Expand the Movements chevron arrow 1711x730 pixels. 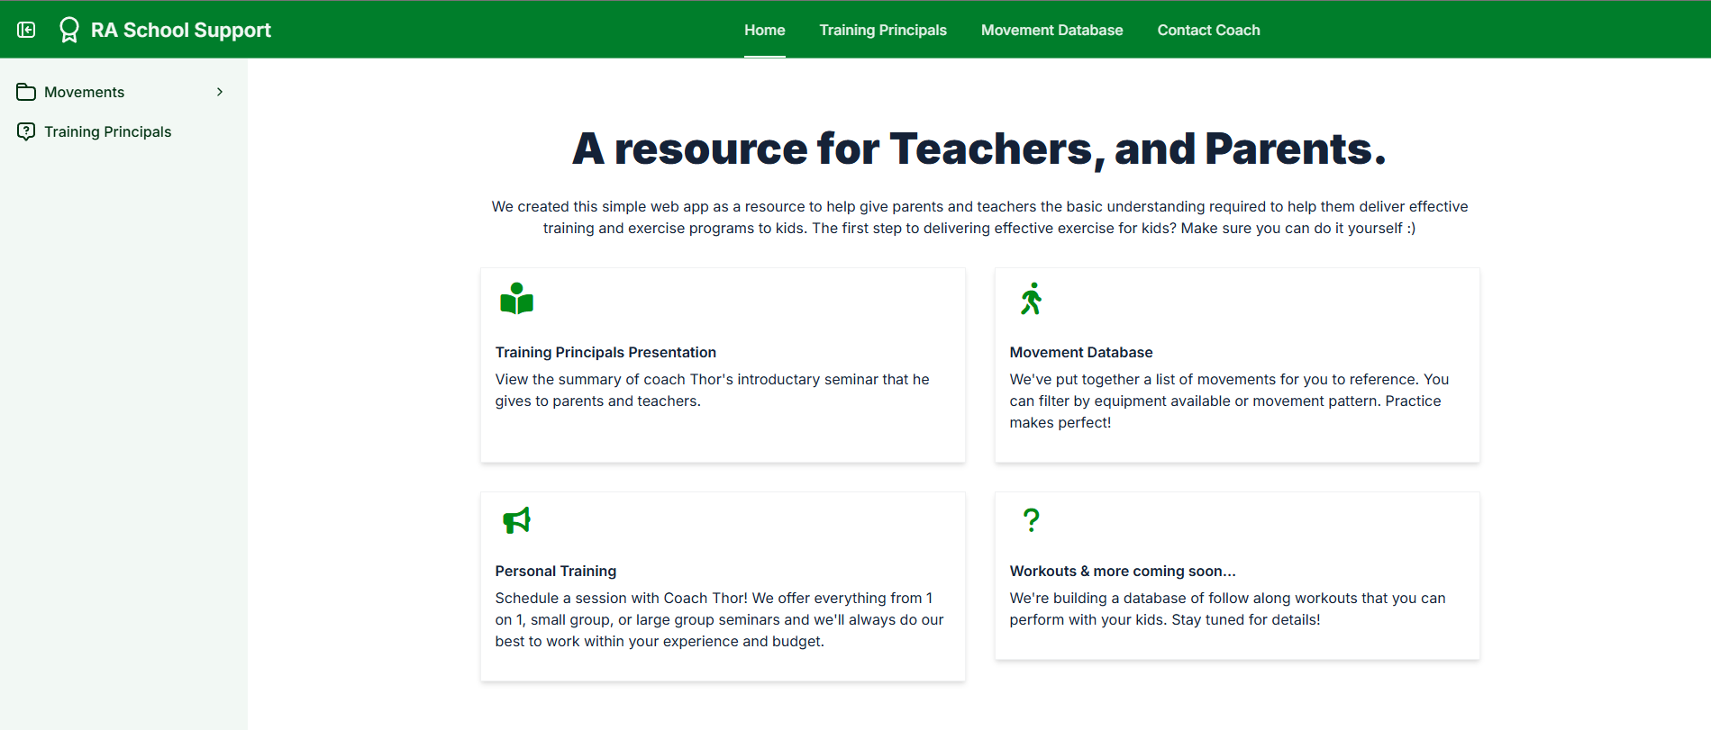coord(220,92)
